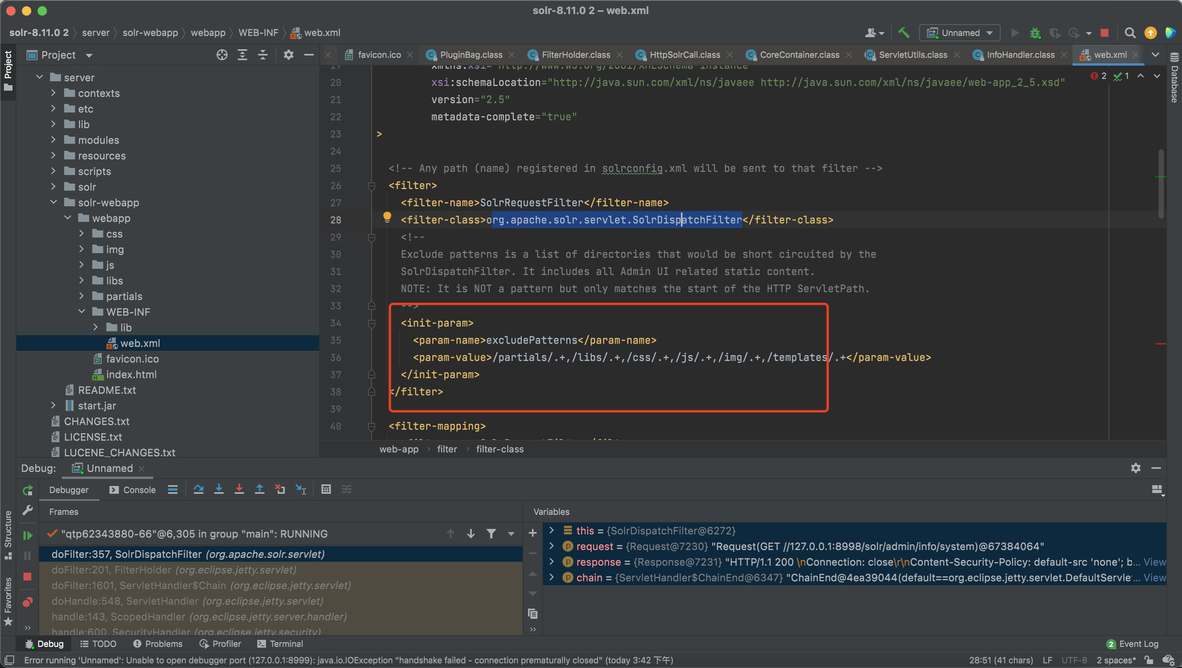Open the Unnamed run configuration dropdown
This screenshot has width=1182, height=668.
click(x=959, y=33)
